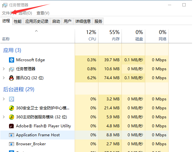Switch to the 应用历史记录 tab

[37, 21]
